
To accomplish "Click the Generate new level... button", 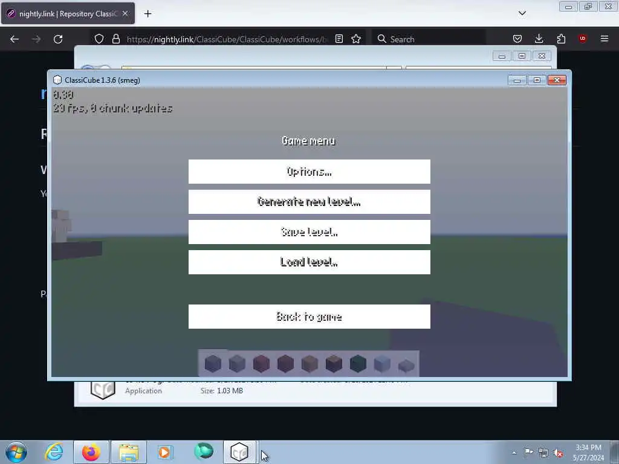I will (309, 202).
